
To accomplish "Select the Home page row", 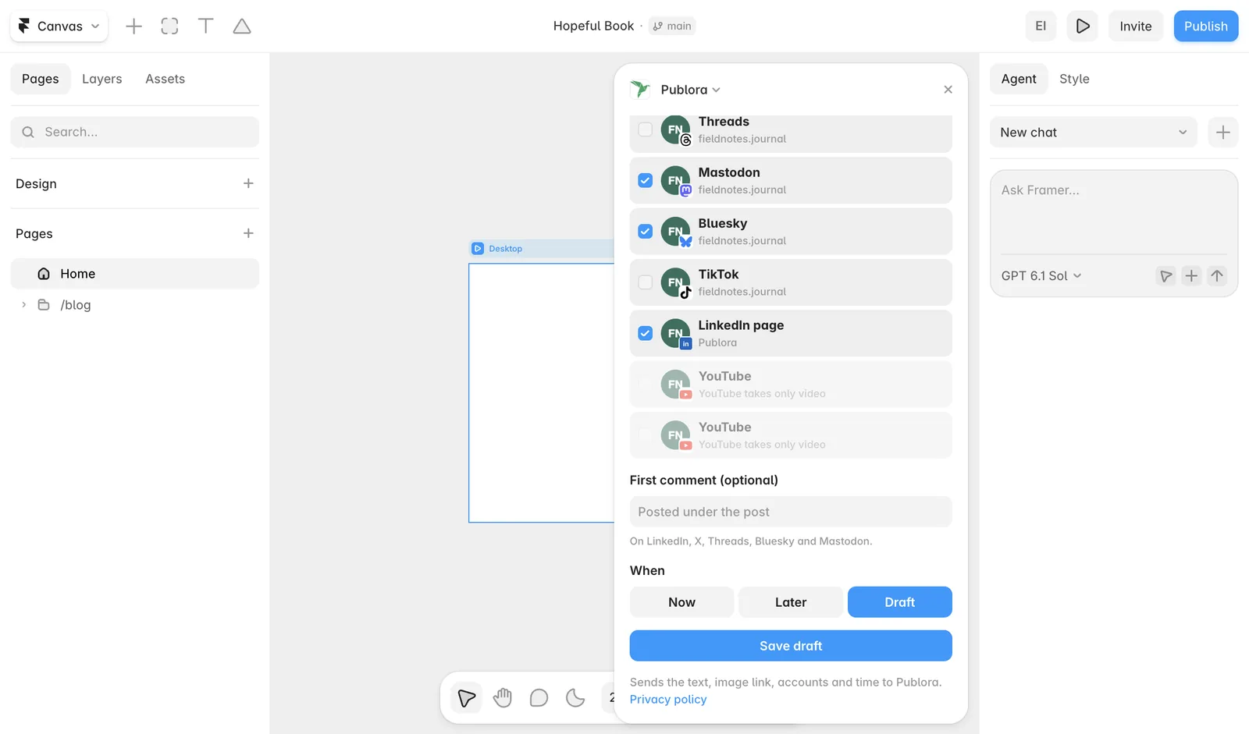I will [135, 274].
